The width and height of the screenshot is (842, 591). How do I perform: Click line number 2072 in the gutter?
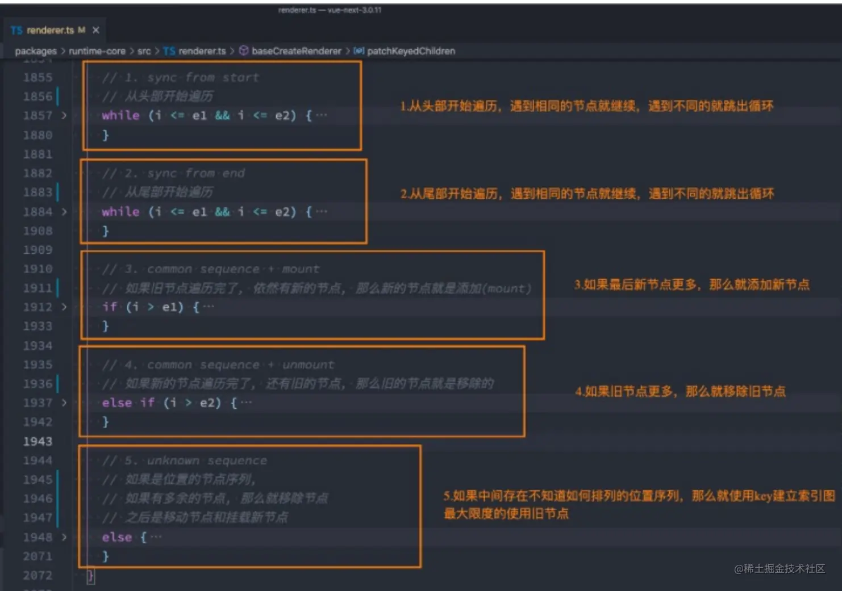coord(37,575)
